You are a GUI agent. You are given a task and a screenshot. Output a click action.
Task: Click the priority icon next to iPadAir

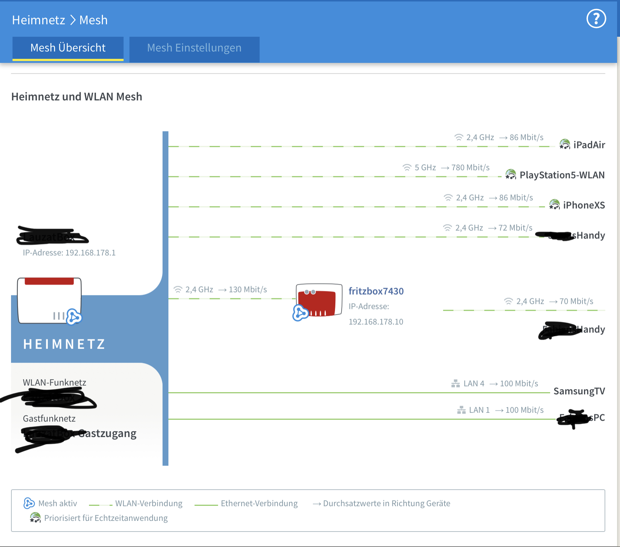[564, 144]
